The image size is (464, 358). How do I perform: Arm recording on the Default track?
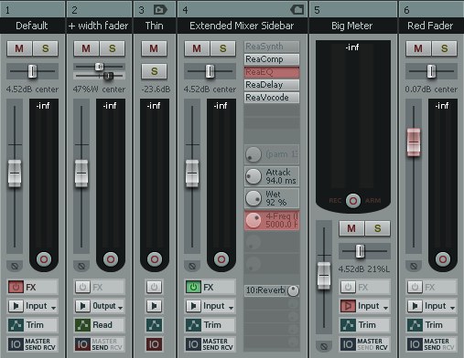point(44,259)
